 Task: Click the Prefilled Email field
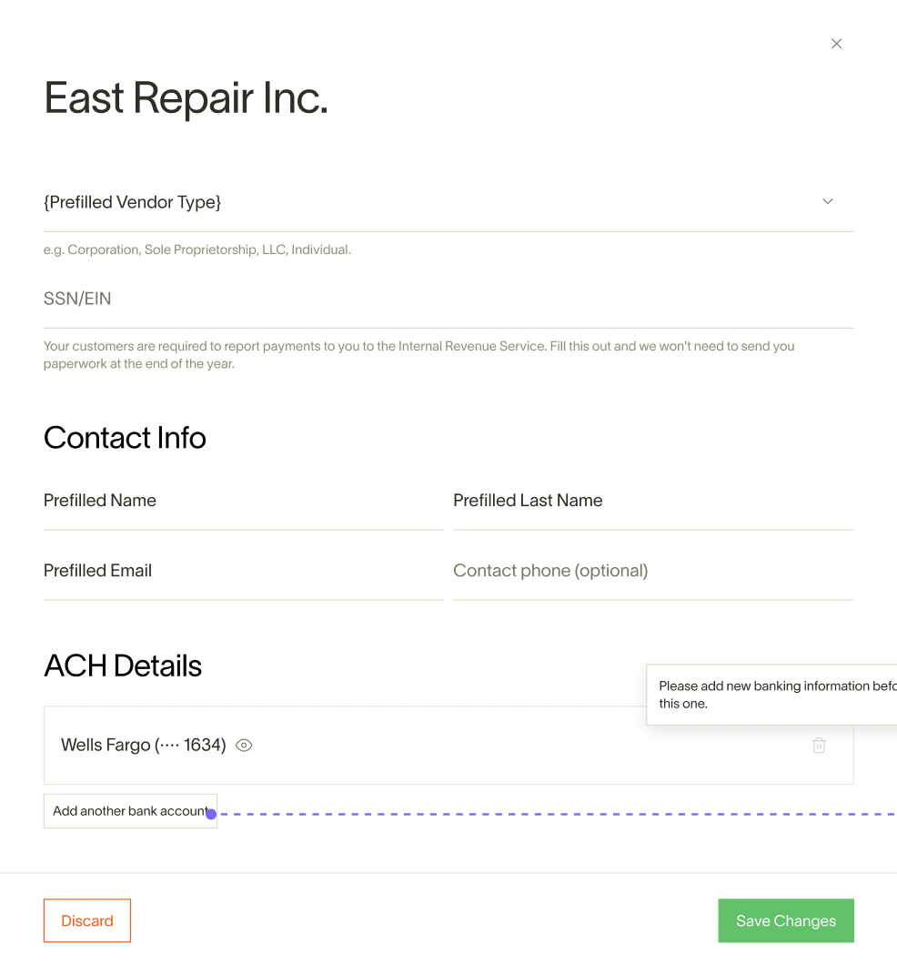tap(242, 571)
